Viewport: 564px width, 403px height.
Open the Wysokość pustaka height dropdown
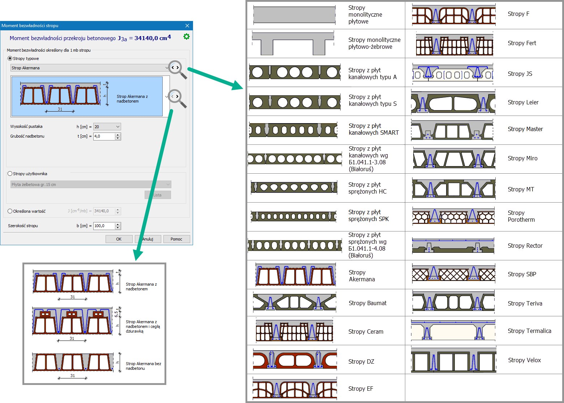(117, 127)
